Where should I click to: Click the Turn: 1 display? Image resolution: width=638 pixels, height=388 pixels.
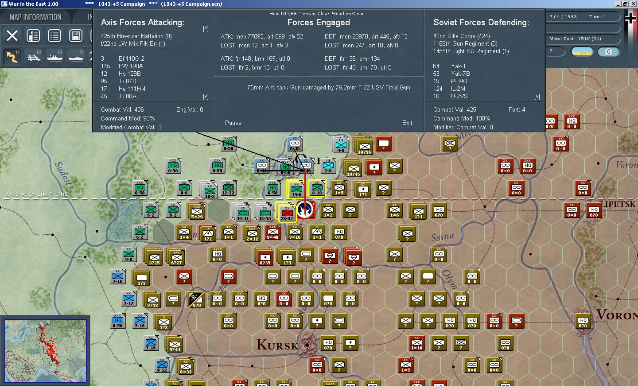point(597,16)
